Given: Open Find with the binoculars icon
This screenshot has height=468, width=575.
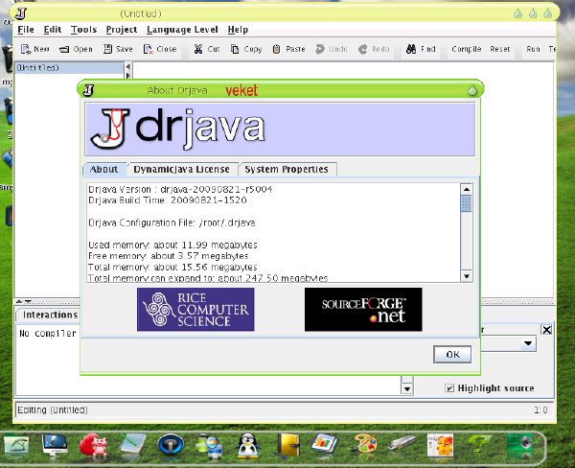Looking at the screenshot, I should click(411, 49).
